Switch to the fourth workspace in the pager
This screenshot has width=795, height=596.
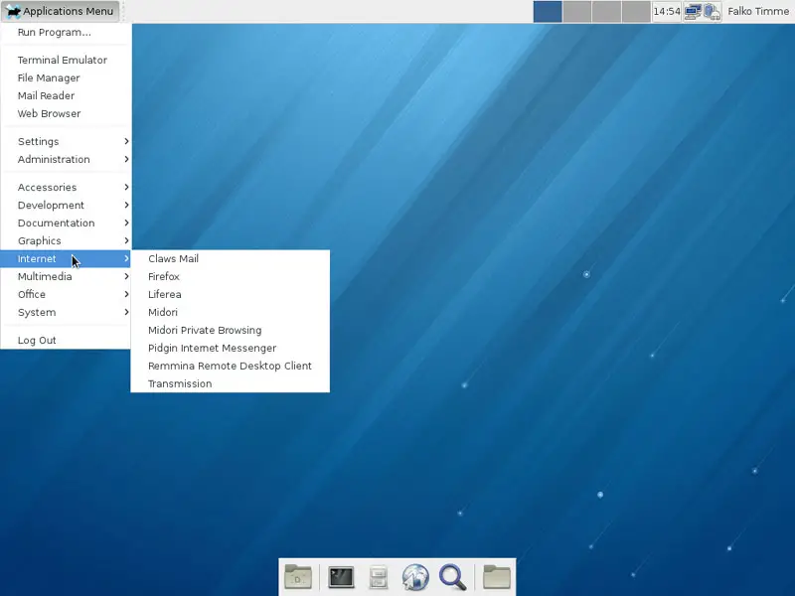(636, 11)
